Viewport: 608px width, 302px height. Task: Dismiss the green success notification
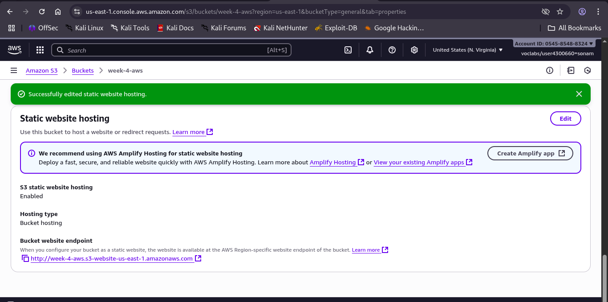(579, 94)
